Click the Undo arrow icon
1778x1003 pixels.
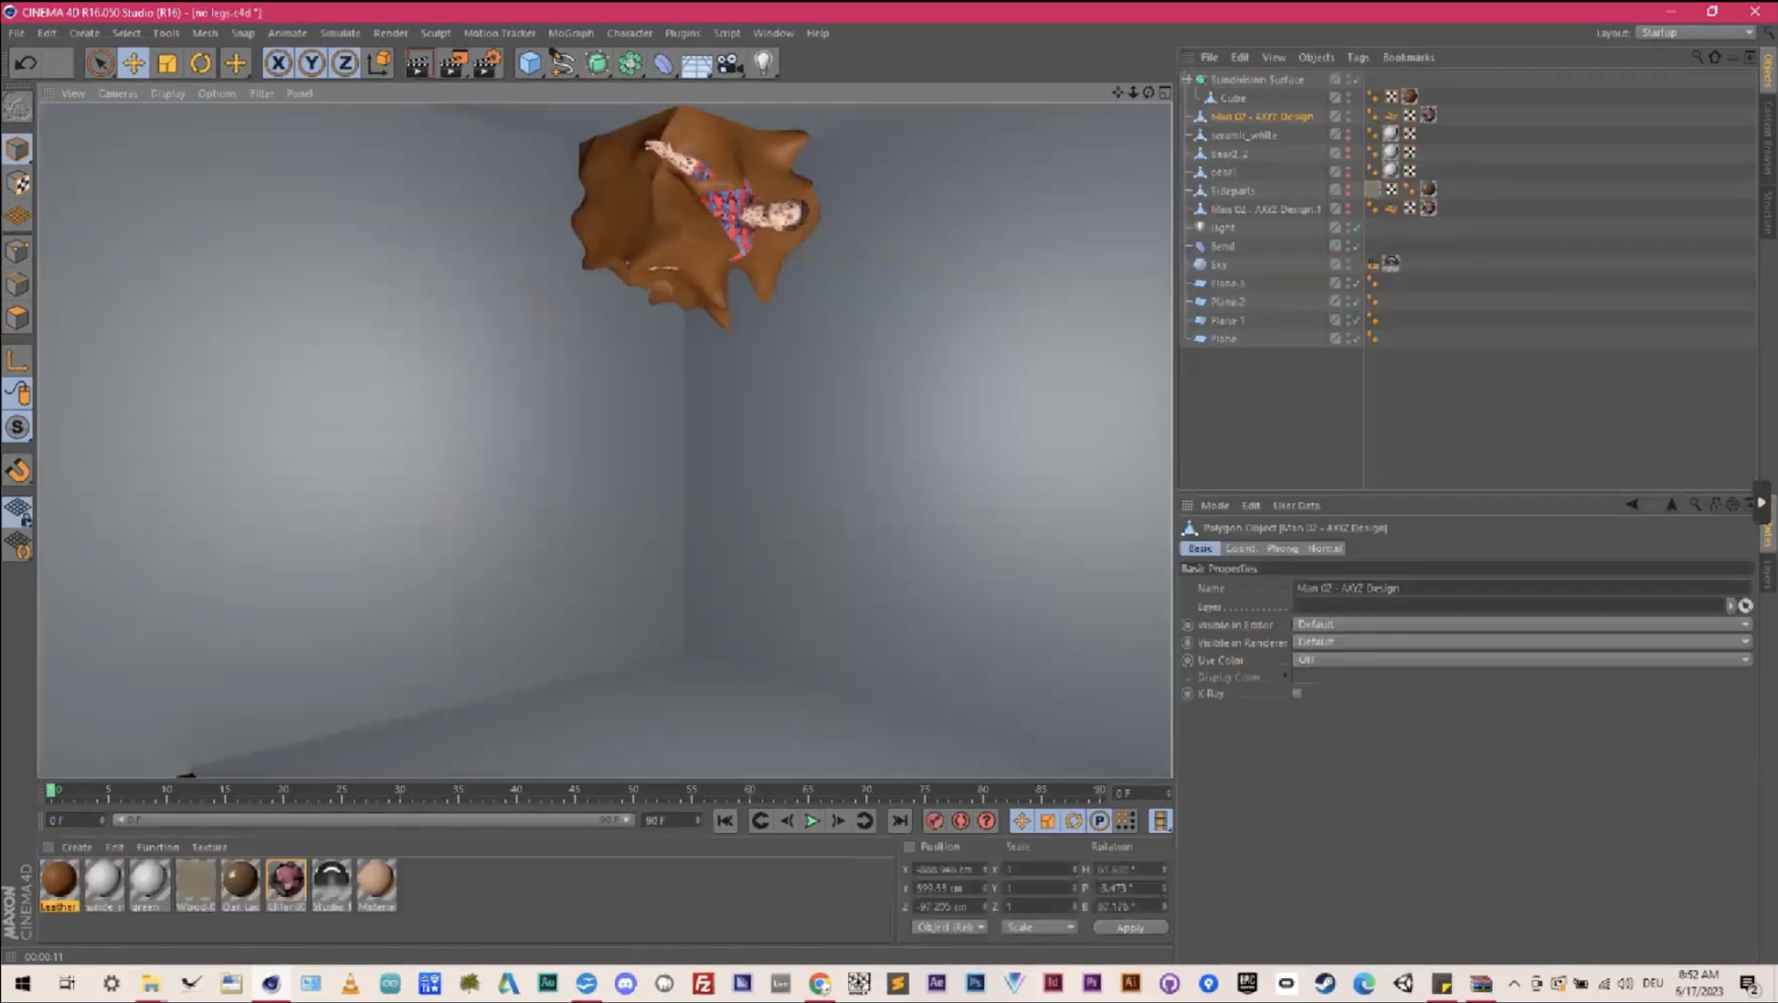point(26,63)
